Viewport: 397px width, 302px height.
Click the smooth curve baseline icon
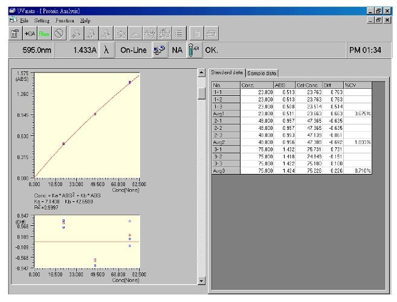[135, 33]
